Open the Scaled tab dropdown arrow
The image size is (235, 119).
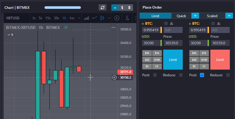(x=229, y=16)
